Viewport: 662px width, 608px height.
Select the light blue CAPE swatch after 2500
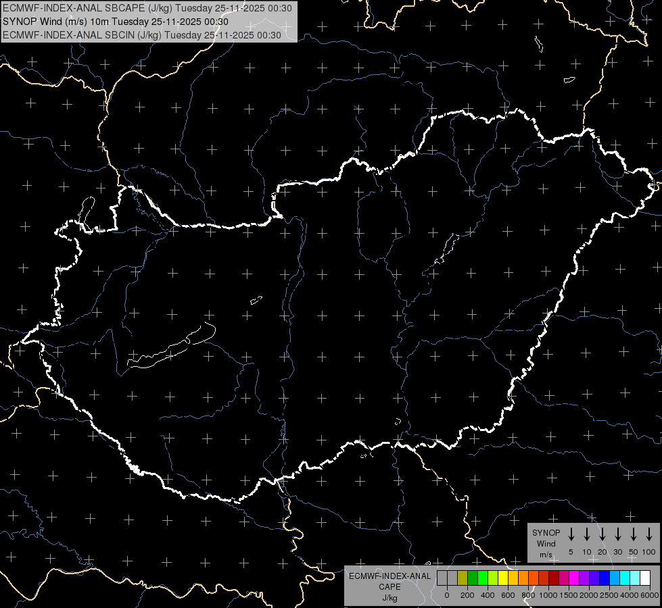click(x=614, y=578)
